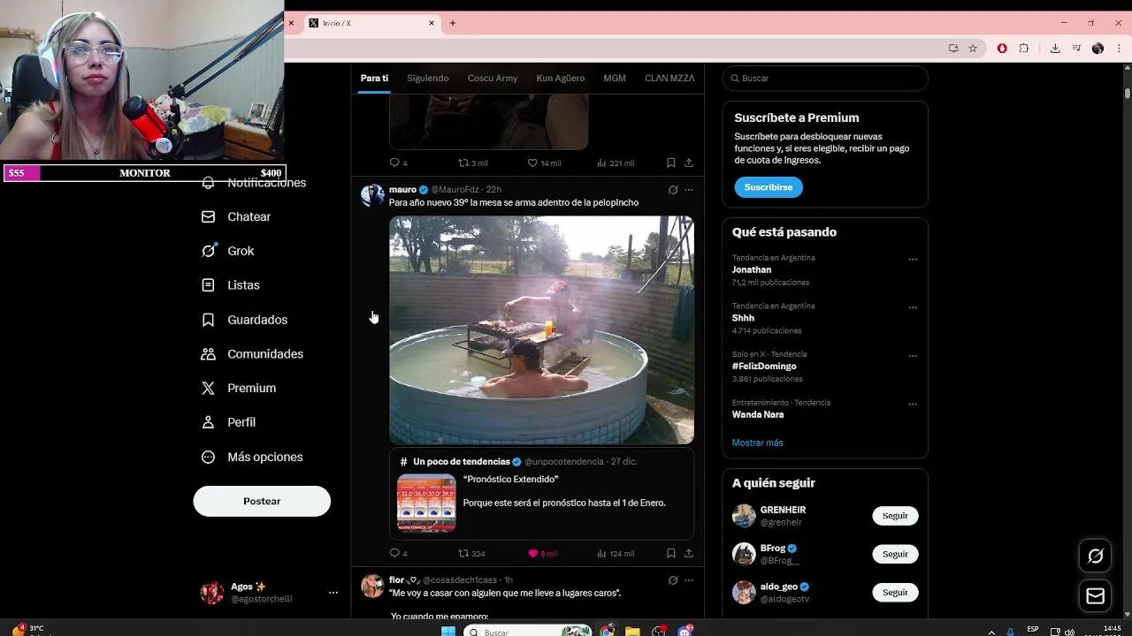
Task: Reply to mauro's post
Action: pos(398,554)
